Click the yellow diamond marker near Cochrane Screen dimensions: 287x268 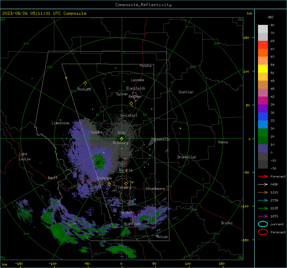coord(109,184)
